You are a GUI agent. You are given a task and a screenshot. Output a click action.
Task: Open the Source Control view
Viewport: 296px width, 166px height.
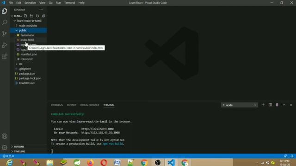click(5, 34)
